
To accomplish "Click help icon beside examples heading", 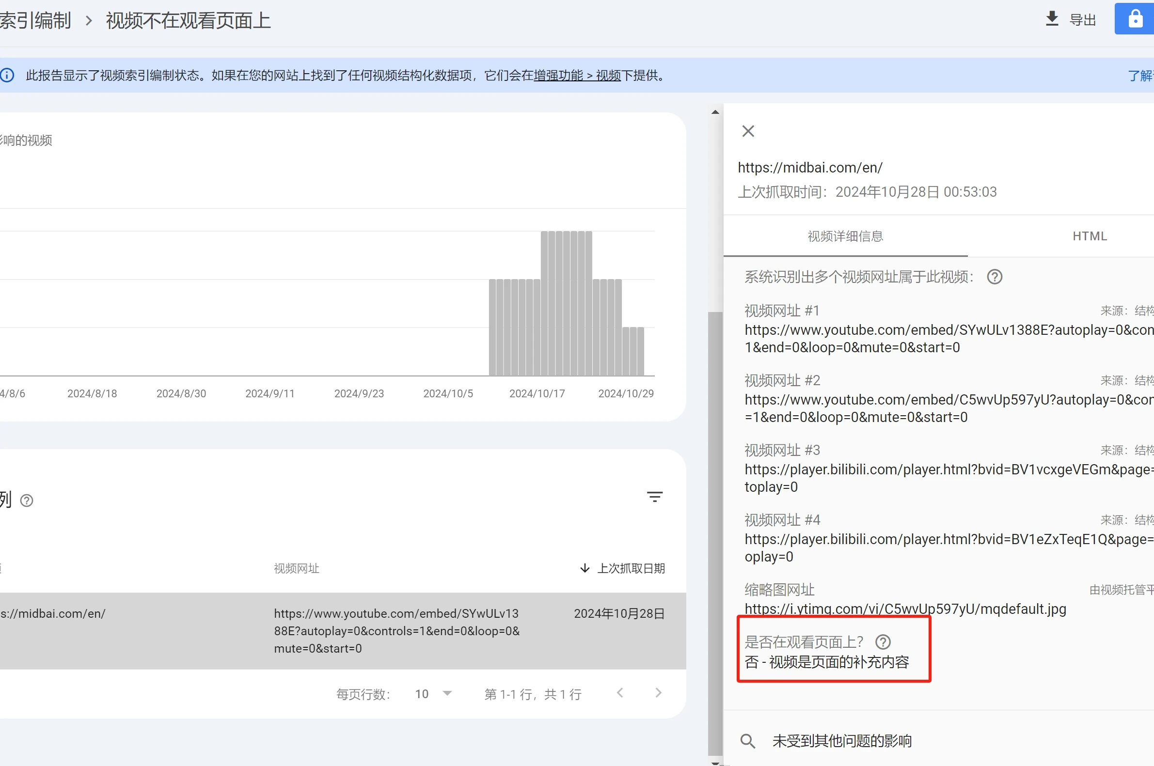I will click(x=26, y=500).
